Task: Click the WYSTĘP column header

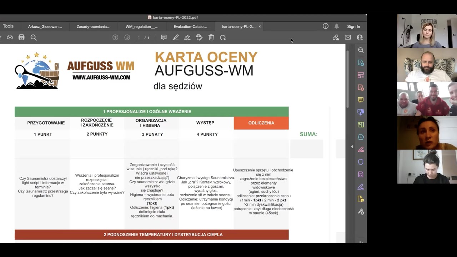Action: (205, 123)
